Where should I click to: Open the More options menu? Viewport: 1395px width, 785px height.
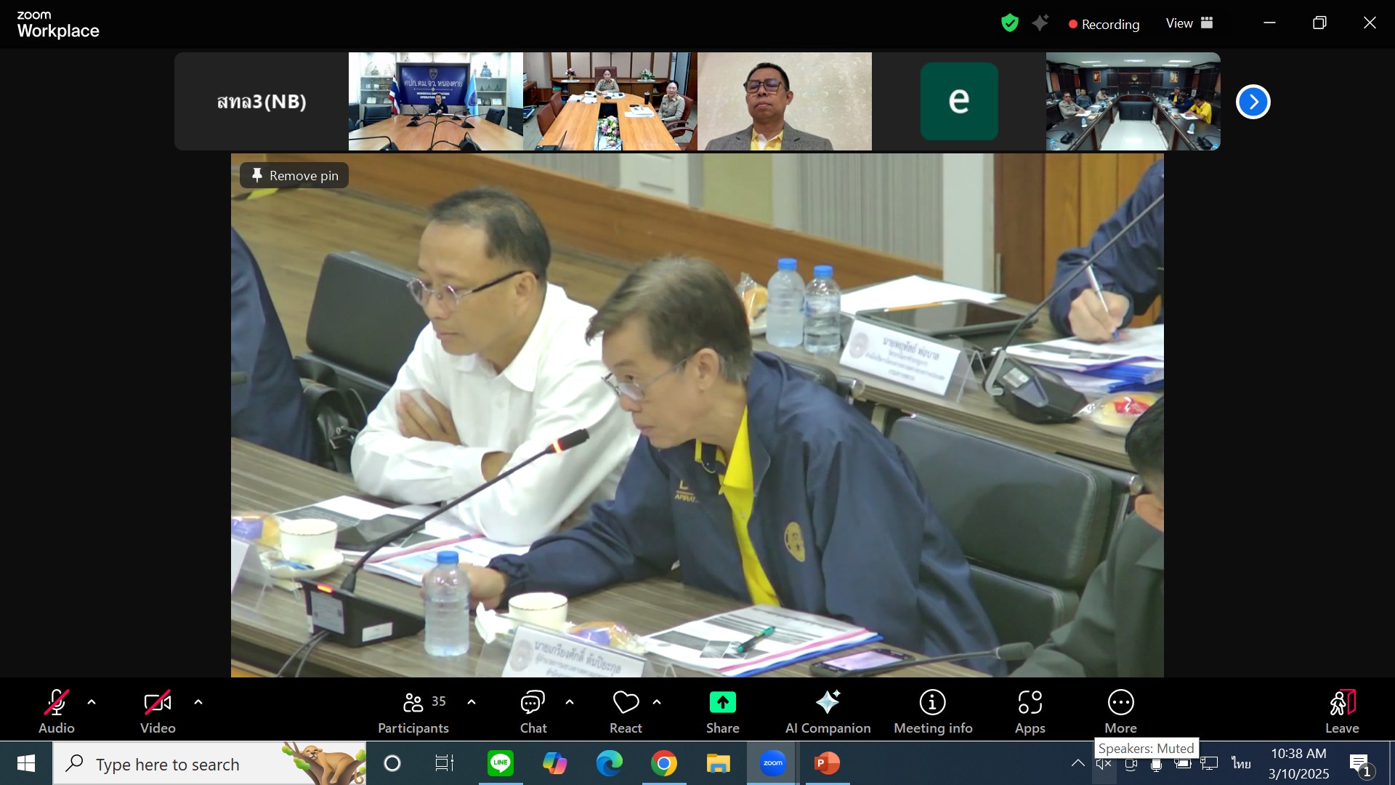click(1120, 711)
